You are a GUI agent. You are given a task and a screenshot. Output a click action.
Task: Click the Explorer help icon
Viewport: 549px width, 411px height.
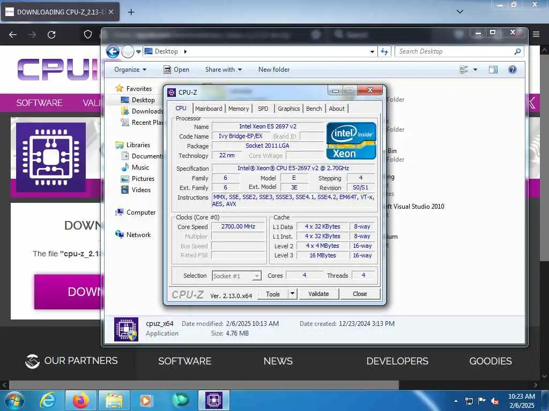tap(512, 70)
